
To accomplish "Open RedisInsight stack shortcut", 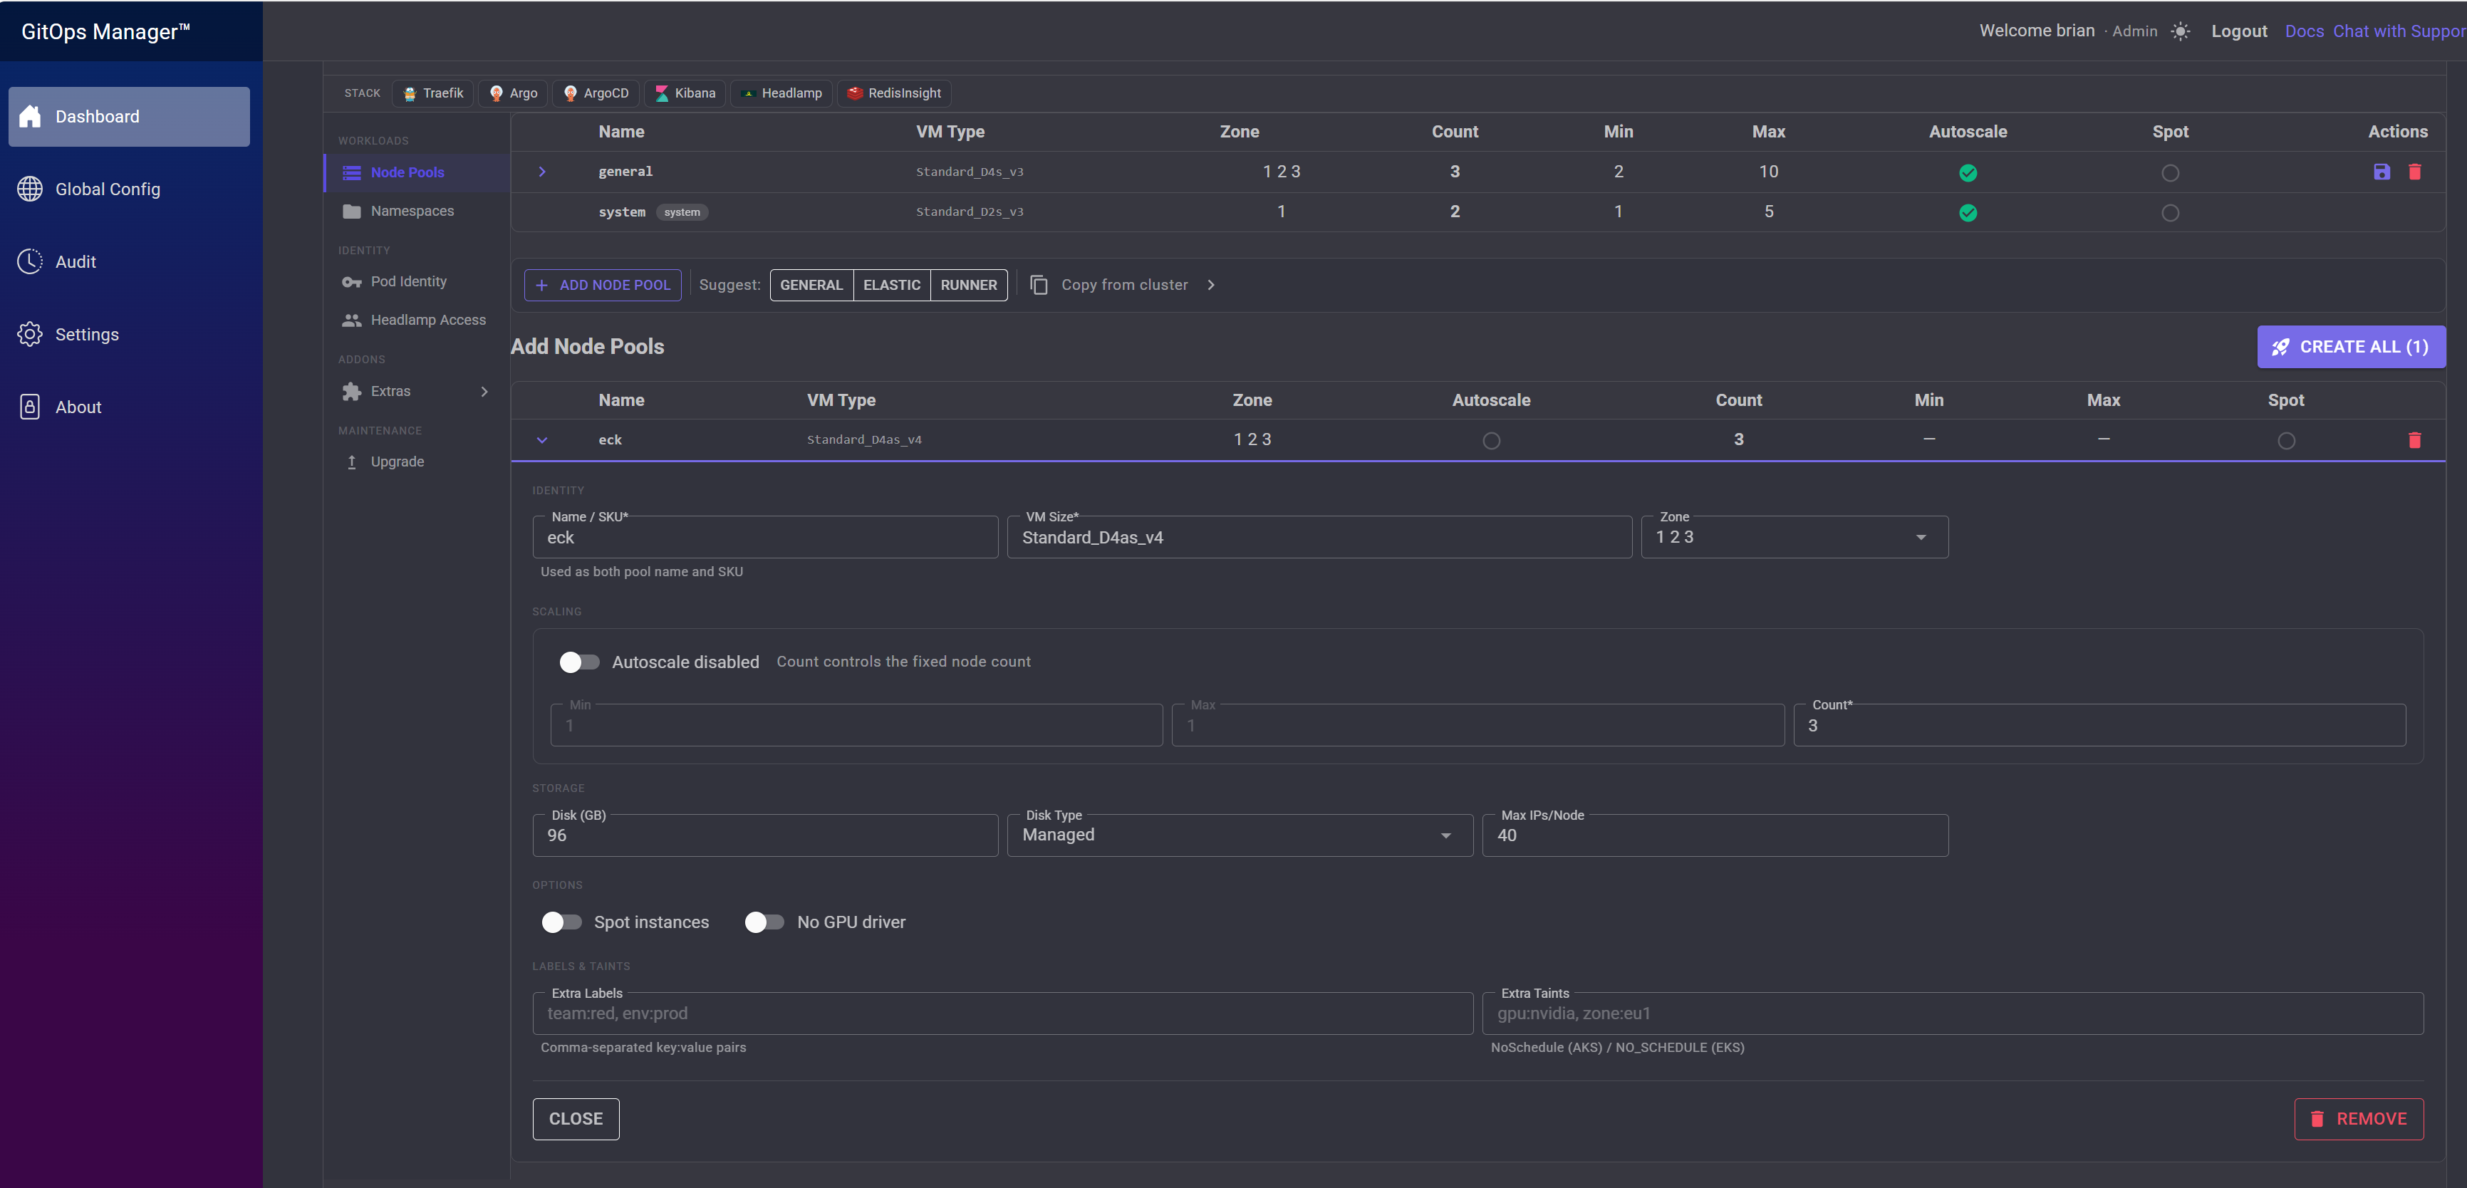I will point(893,93).
